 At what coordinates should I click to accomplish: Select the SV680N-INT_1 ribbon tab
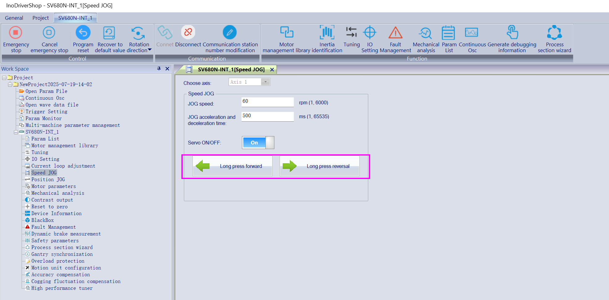pyautogui.click(x=75, y=18)
